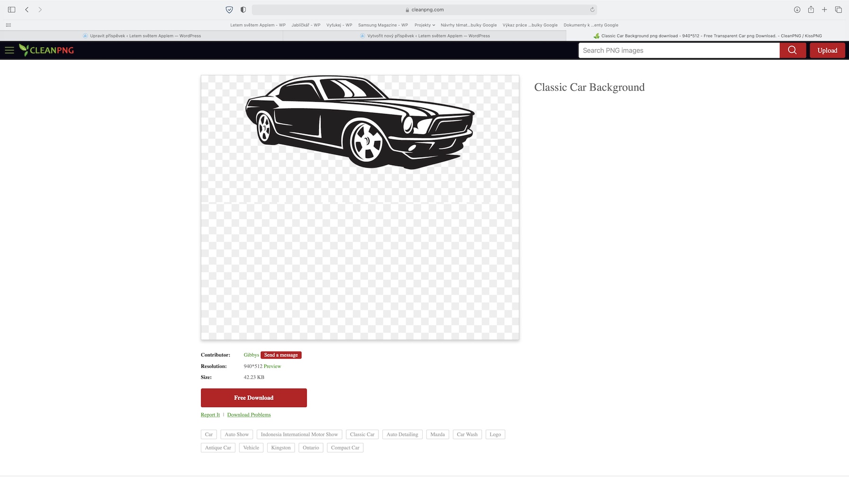The height and width of the screenshot is (477, 849).
Task: Open the Download Problems link
Action: pos(249,415)
